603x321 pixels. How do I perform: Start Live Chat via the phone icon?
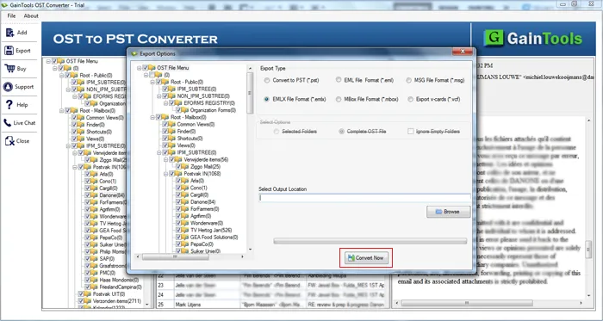pos(8,123)
